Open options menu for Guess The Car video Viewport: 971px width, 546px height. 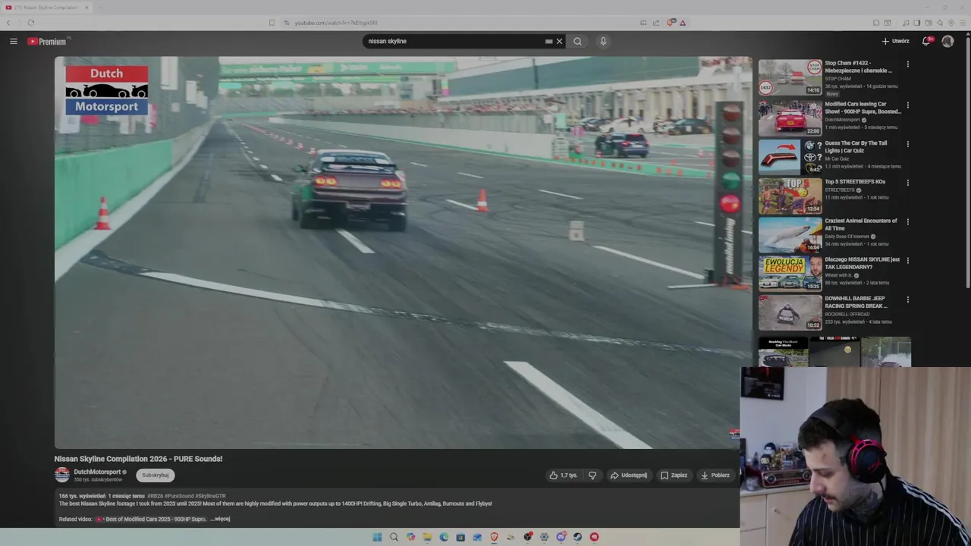(x=907, y=144)
